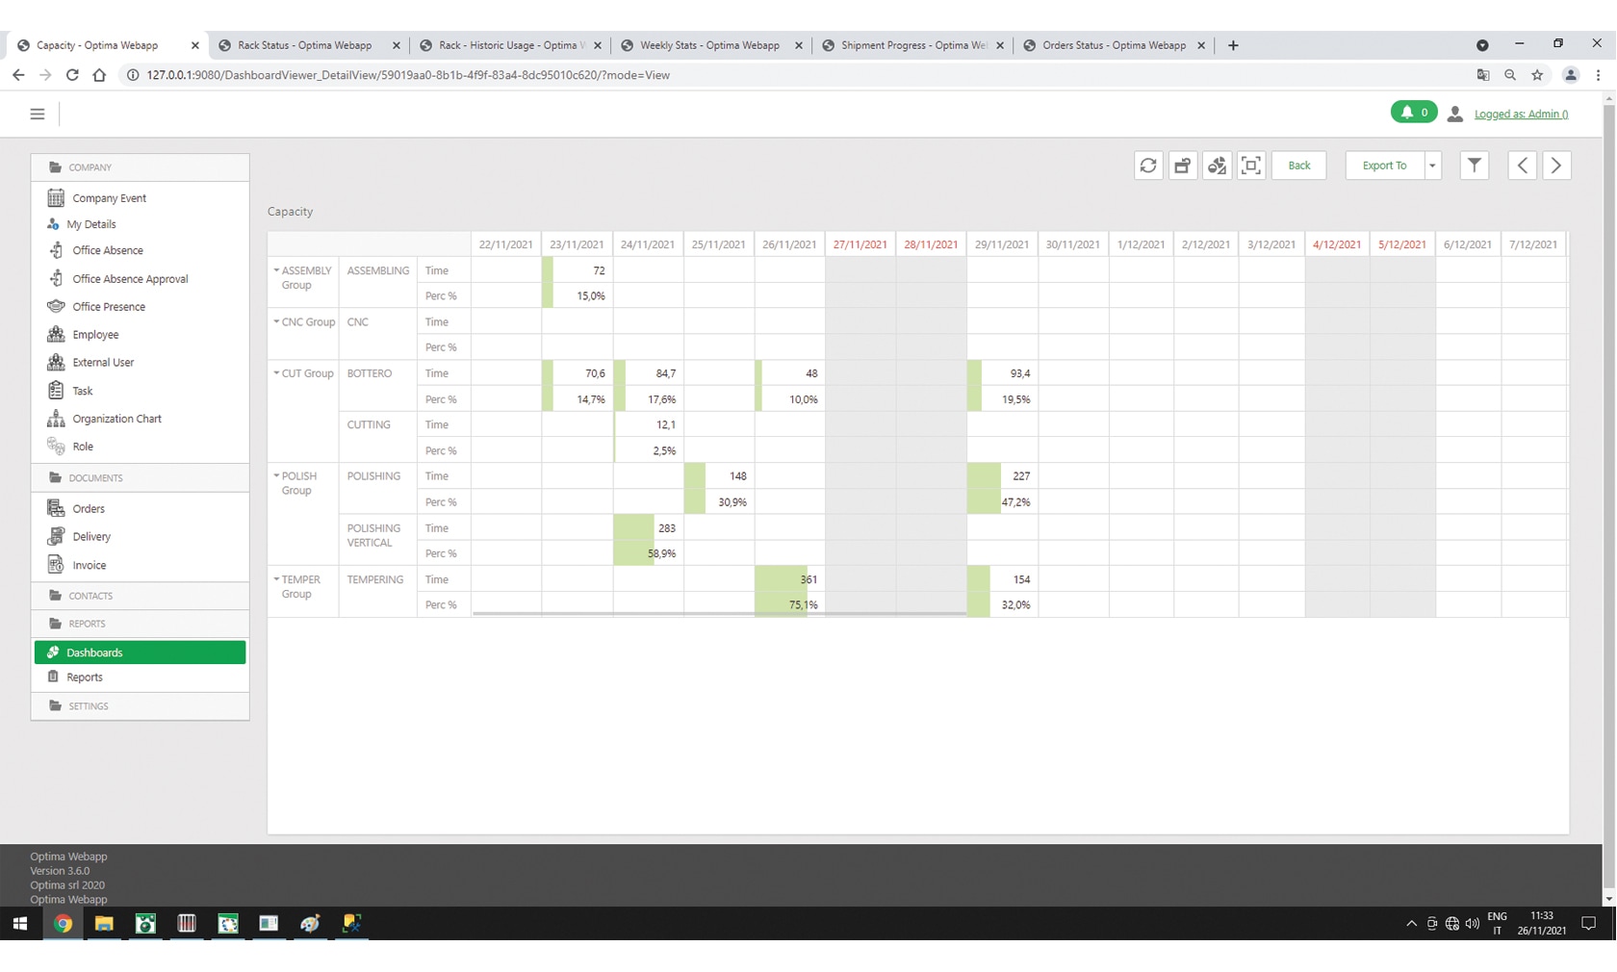Go to next dashboard arrow

(1556, 166)
